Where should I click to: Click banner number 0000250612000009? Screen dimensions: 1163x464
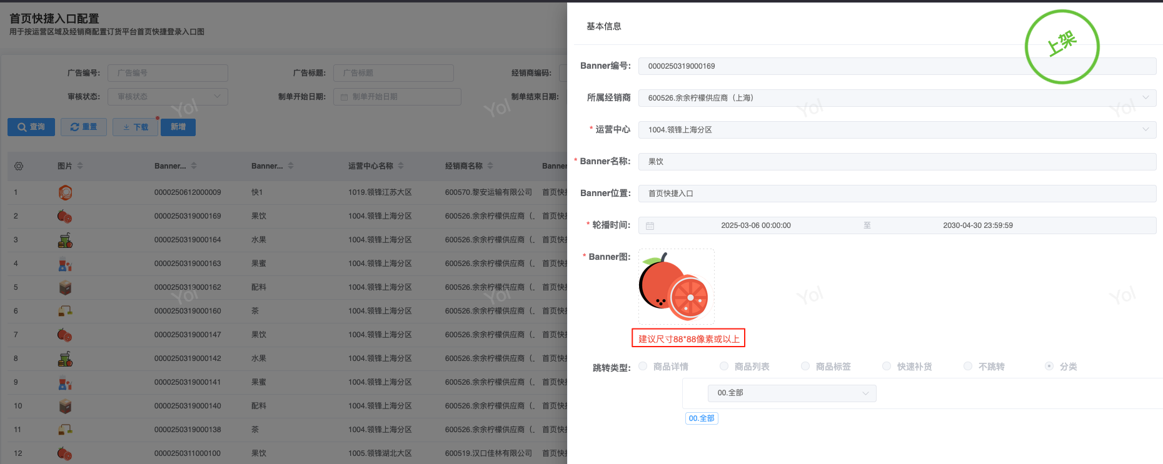click(188, 192)
